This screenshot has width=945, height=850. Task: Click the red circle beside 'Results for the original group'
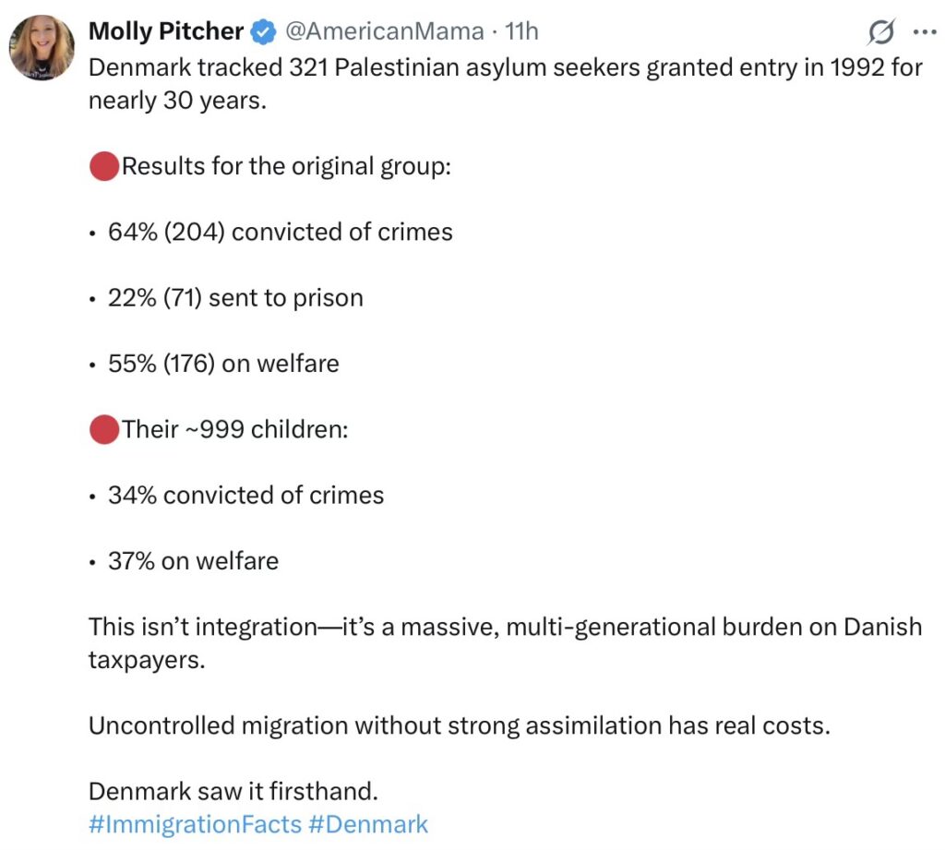pyautogui.click(x=104, y=167)
